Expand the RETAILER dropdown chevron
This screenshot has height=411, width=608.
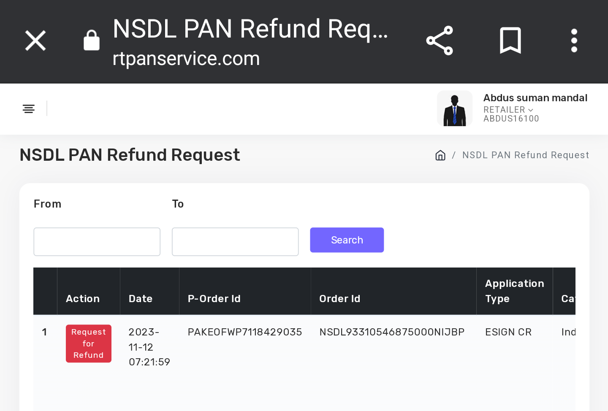[x=531, y=110]
